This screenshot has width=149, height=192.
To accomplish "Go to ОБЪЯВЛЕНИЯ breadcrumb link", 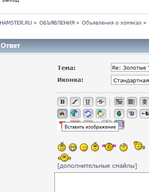I will (57, 23).
